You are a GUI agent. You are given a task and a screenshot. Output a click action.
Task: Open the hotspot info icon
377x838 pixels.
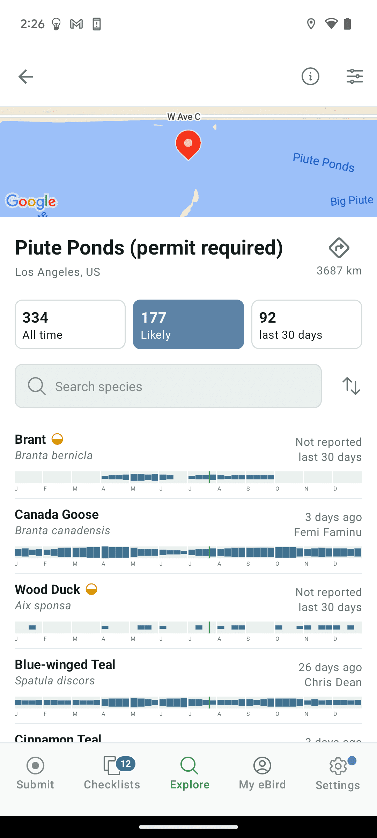point(310,76)
